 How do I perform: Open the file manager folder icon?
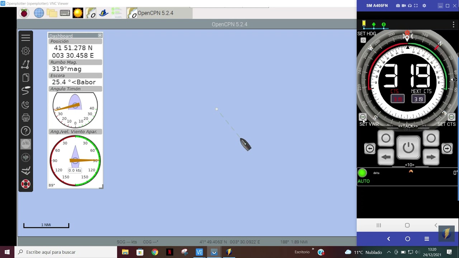[x=52, y=13]
